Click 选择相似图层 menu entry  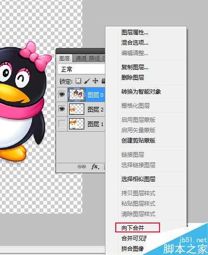(x=138, y=179)
